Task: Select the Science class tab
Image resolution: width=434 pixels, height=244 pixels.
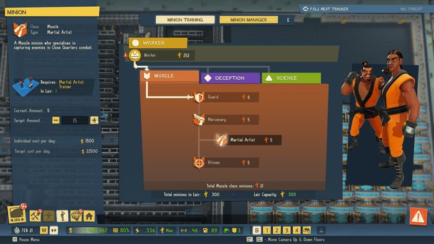Action: tap(291, 78)
